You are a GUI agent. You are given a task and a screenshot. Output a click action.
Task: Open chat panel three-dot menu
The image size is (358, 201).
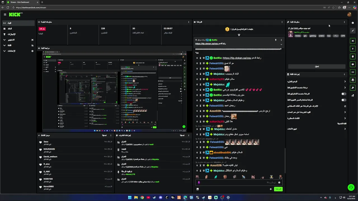pyautogui.click(x=282, y=22)
